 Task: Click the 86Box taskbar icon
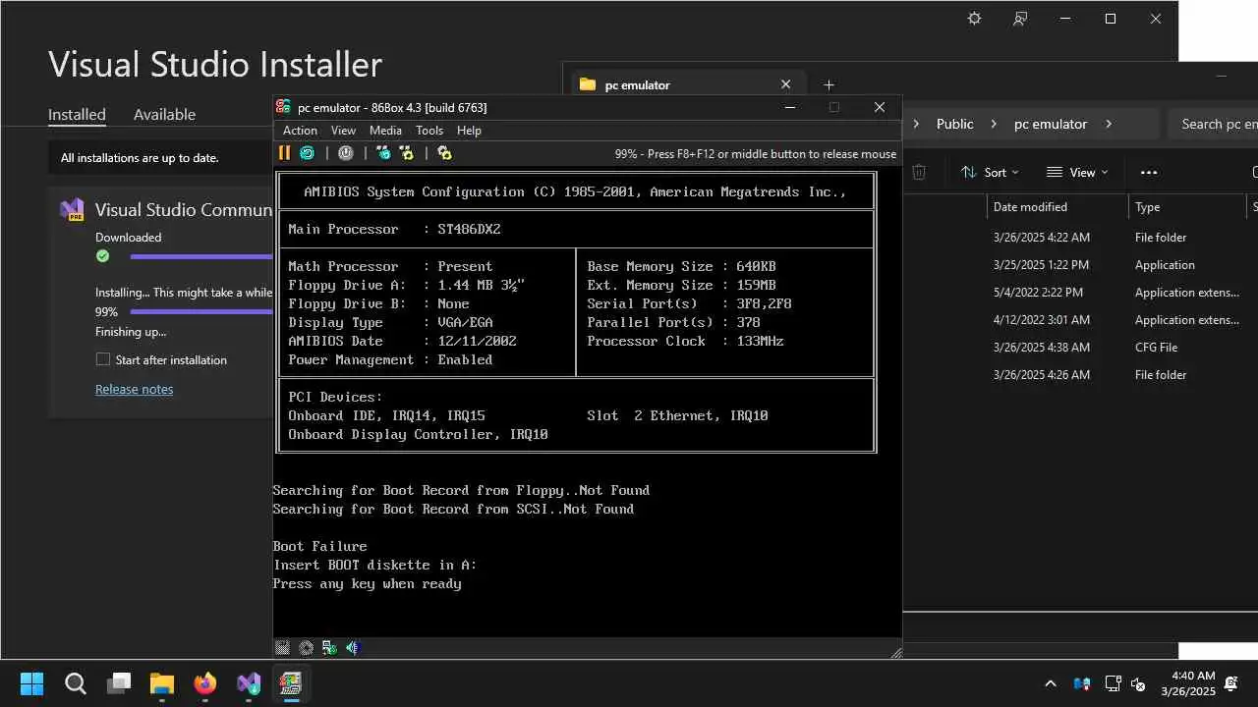(291, 683)
